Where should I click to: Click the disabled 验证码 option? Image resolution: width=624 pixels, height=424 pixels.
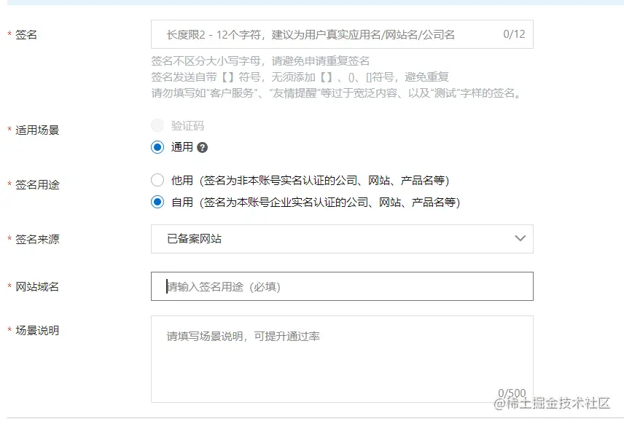(x=157, y=125)
